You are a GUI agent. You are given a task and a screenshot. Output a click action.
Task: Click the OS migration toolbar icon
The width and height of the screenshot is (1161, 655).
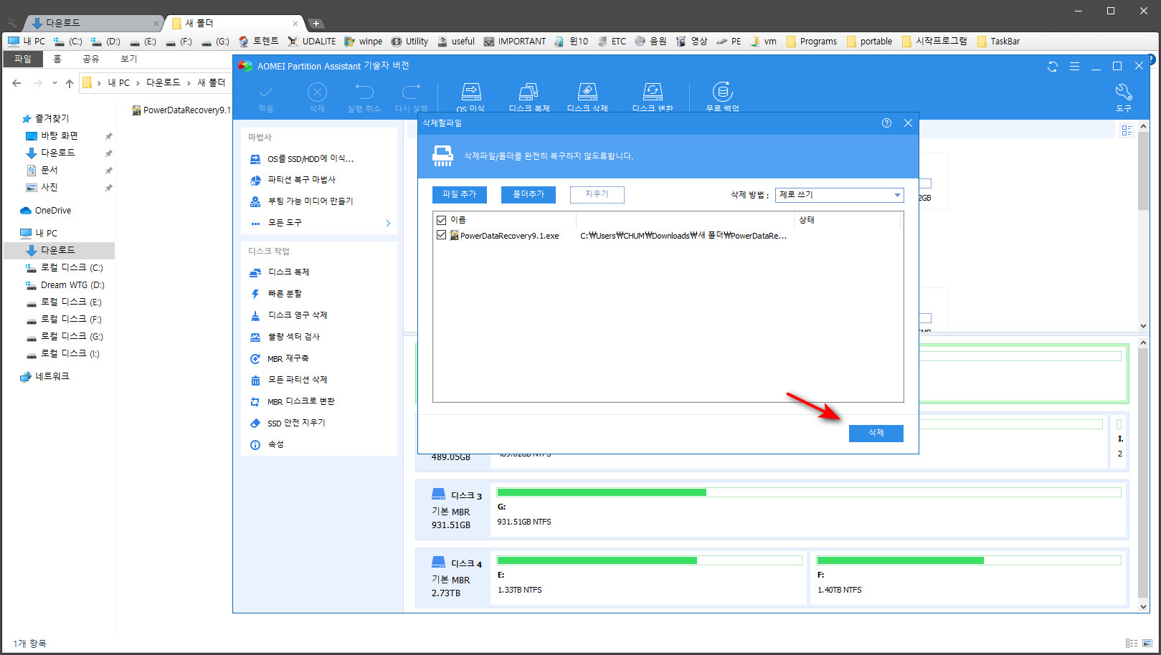(471, 92)
